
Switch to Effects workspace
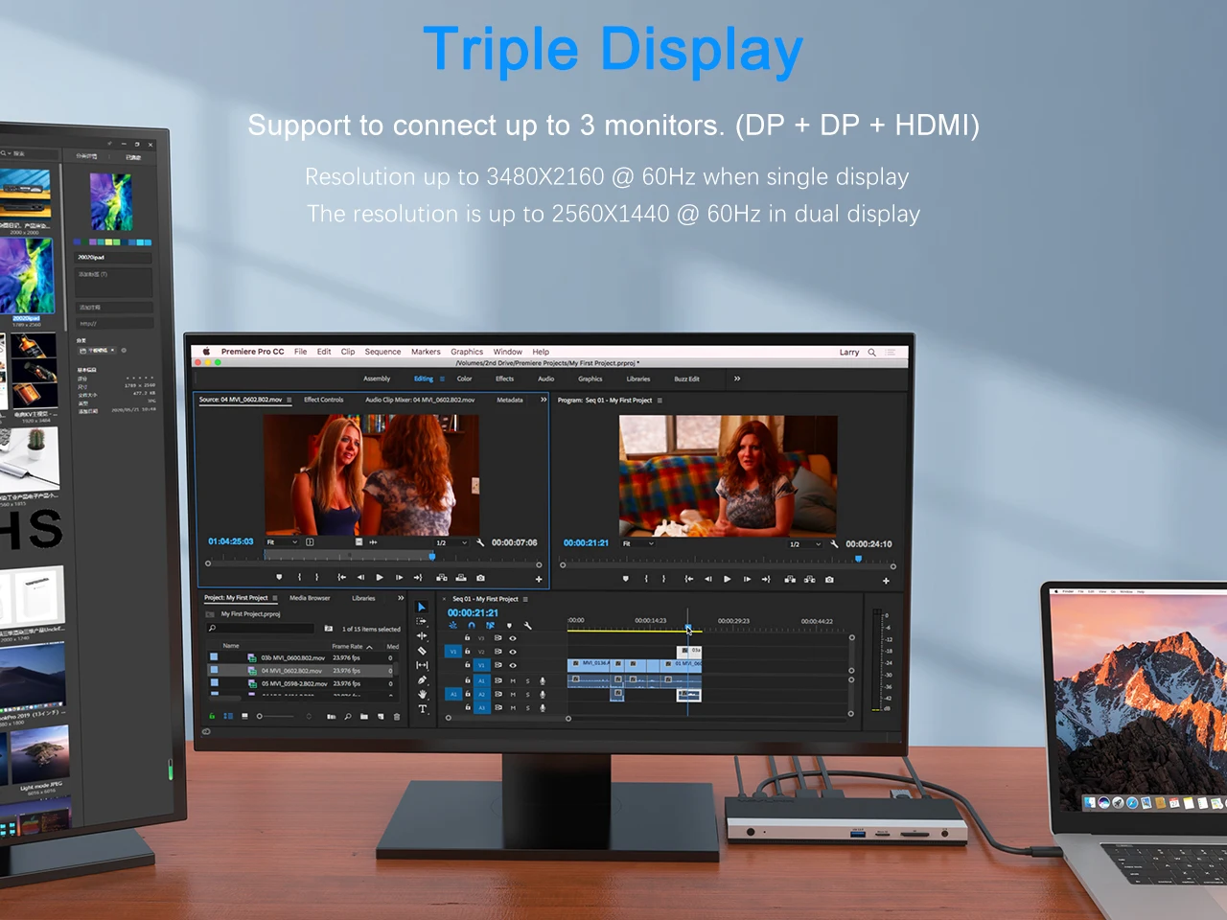pyautogui.click(x=504, y=379)
